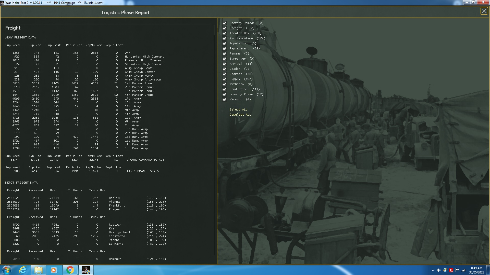Disable the Theater Box checkbox
The height and width of the screenshot is (275, 490).
(x=224, y=33)
